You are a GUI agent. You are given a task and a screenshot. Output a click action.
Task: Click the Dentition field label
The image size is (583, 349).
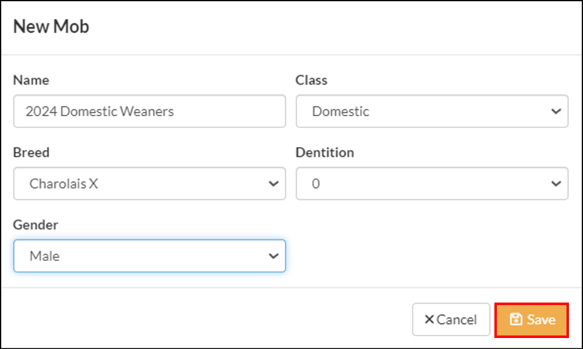pos(324,152)
